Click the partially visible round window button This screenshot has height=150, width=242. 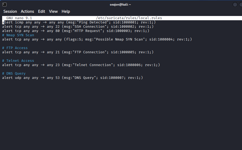point(241,5)
